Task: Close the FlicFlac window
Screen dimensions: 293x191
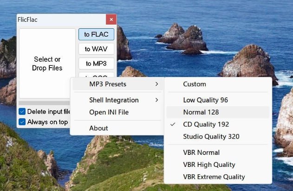Action: click(x=111, y=20)
